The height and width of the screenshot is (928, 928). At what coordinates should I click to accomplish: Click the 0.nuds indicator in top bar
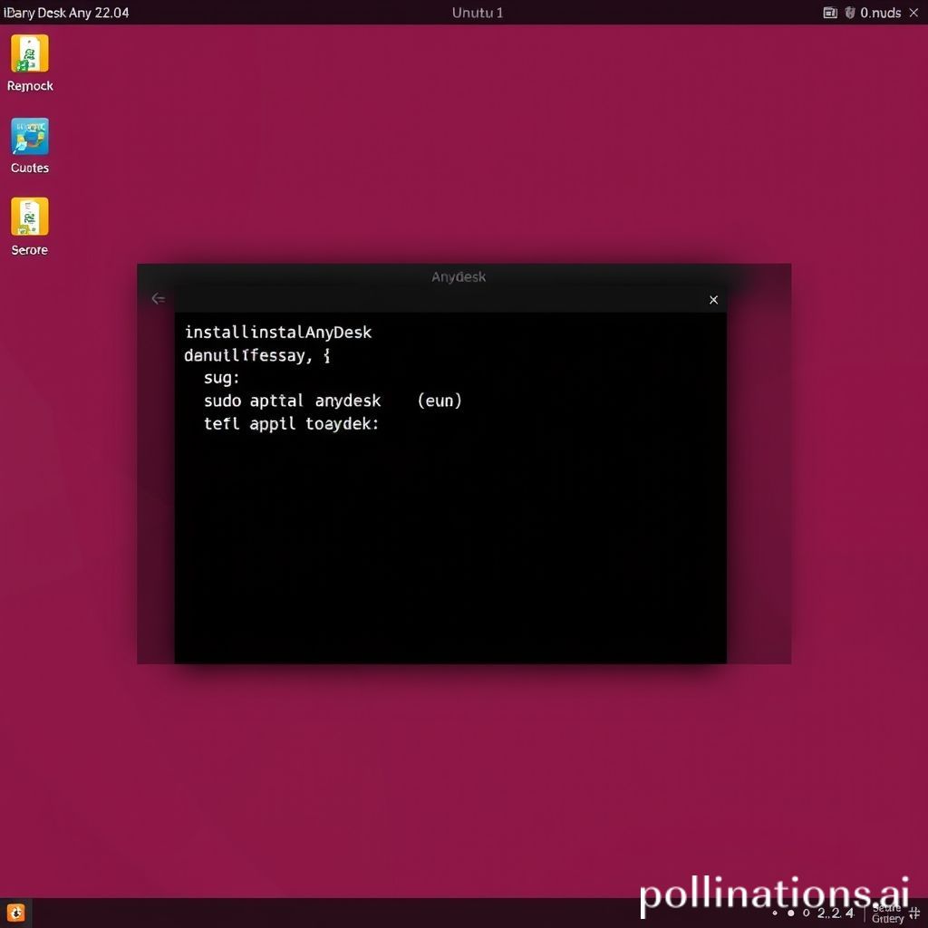[881, 13]
